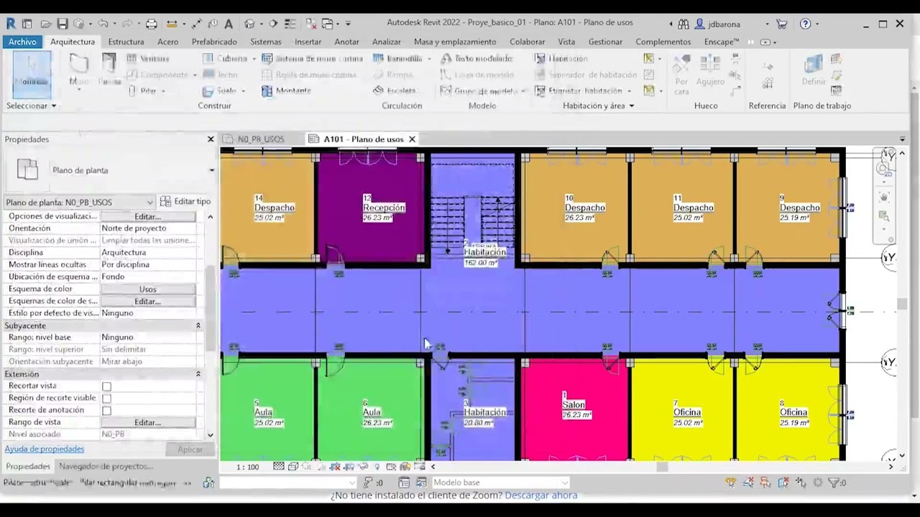Open the Archivo menu
The image size is (920, 517).
click(x=22, y=42)
